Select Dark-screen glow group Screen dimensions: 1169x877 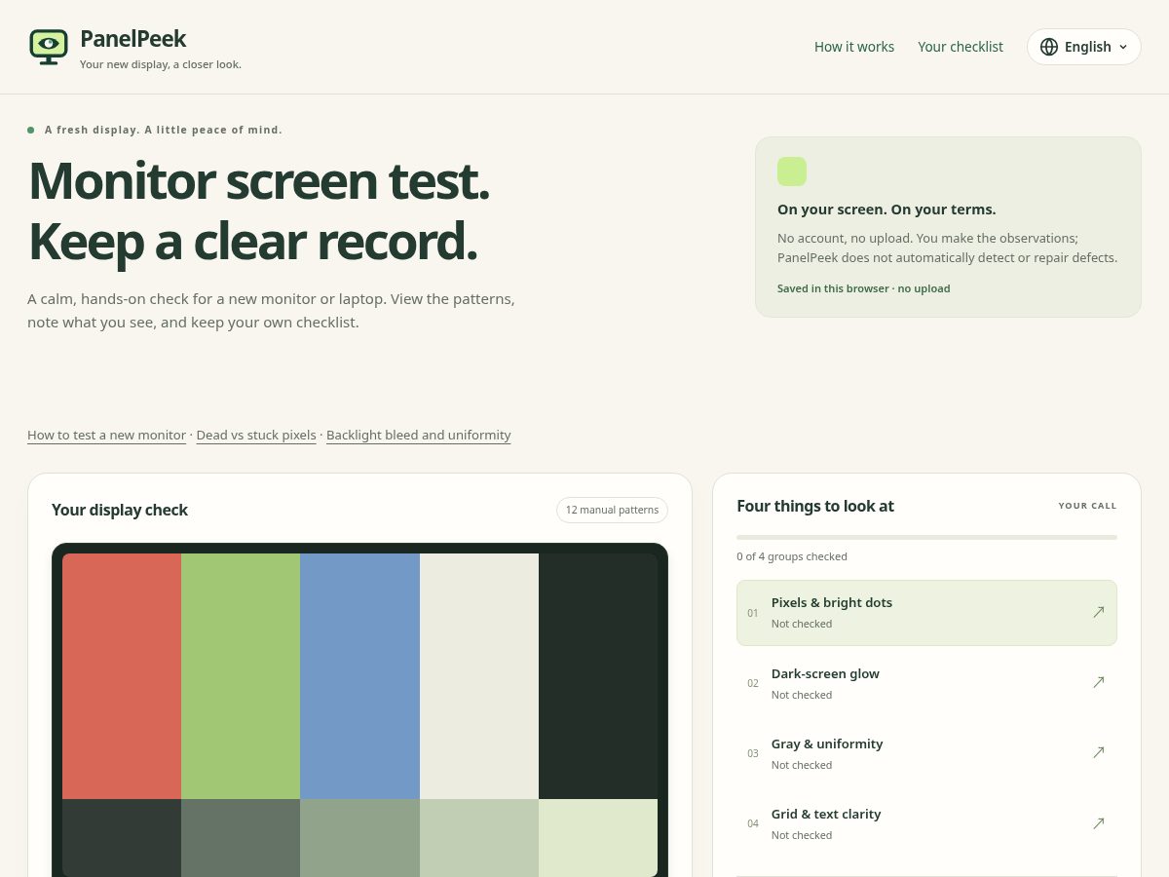pos(926,683)
